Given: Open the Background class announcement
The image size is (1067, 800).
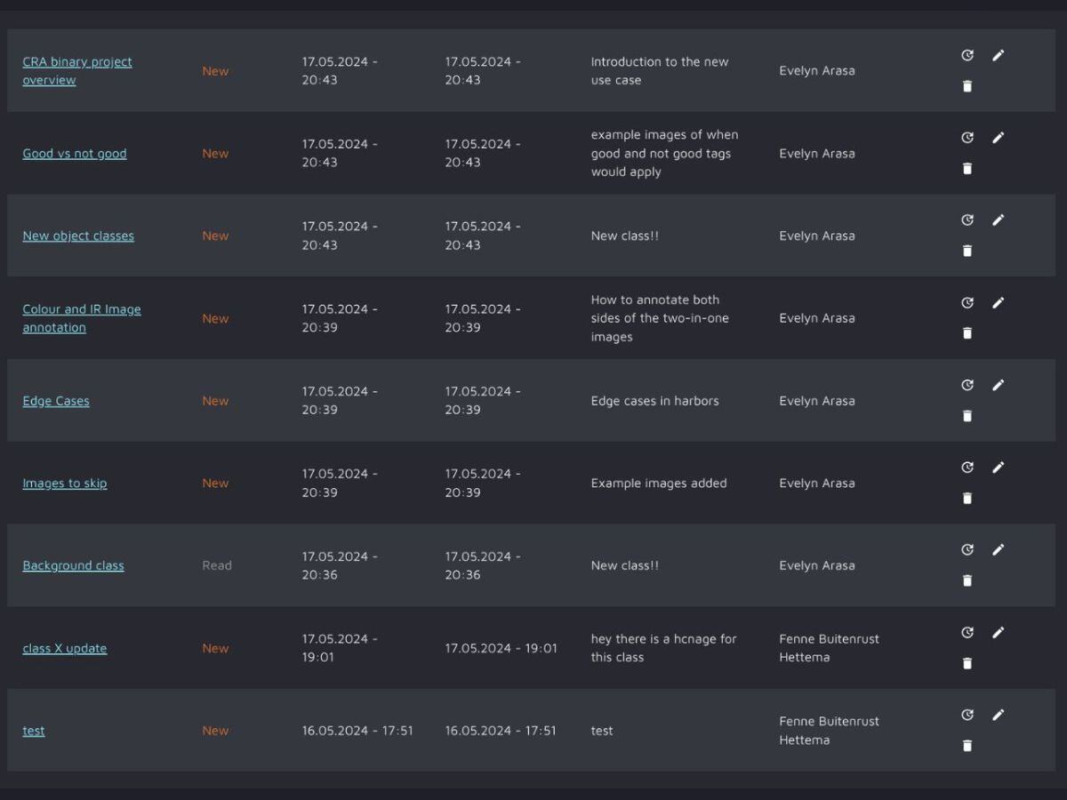Looking at the screenshot, I should point(73,565).
